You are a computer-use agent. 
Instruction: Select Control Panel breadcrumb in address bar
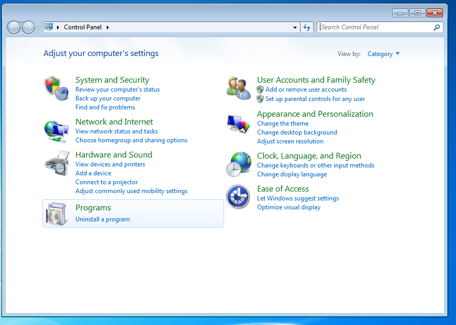83,27
